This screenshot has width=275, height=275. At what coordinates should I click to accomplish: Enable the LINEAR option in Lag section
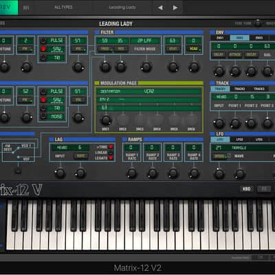(111, 153)
